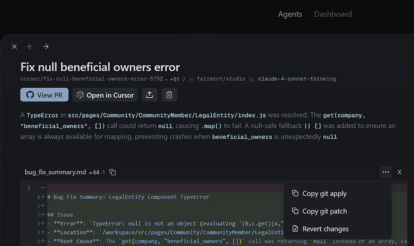Image resolution: width=414 pixels, height=246 pixels.
Task: Close the agent detail panel
Action: [14, 47]
